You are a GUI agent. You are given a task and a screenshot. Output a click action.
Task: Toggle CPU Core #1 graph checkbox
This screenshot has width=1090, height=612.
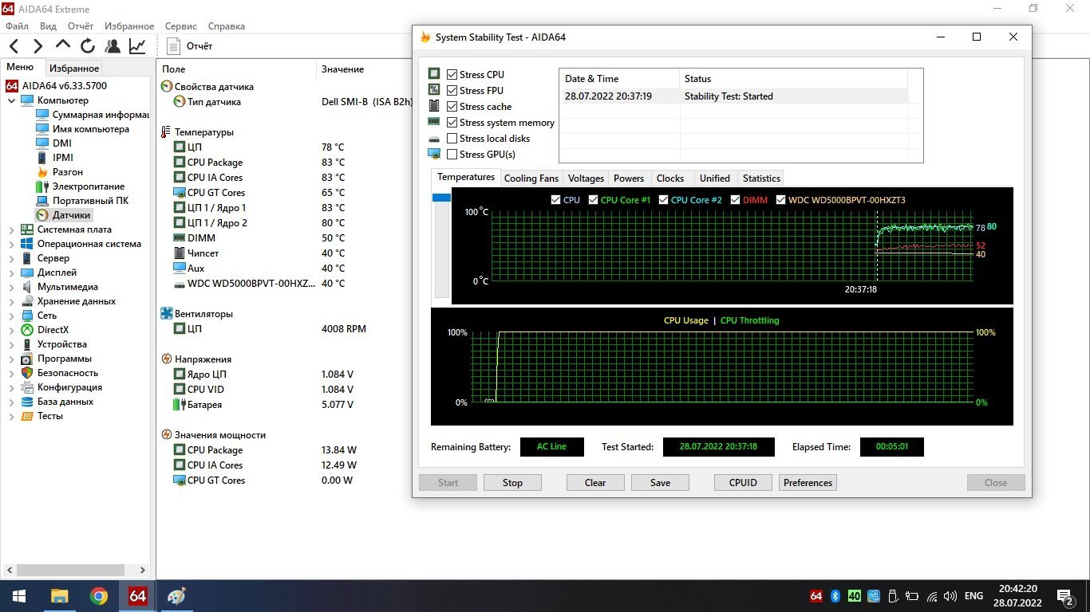click(593, 200)
